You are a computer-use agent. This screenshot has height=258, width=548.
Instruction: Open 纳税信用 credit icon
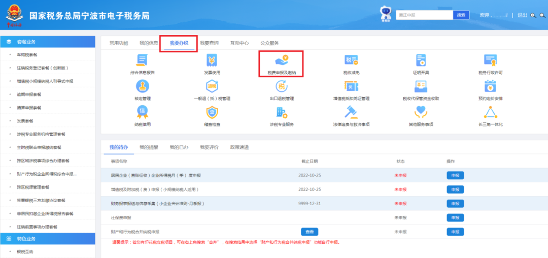coord(142,113)
